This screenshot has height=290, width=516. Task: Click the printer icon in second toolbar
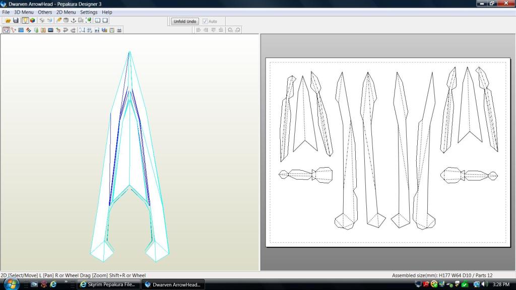tap(119, 30)
